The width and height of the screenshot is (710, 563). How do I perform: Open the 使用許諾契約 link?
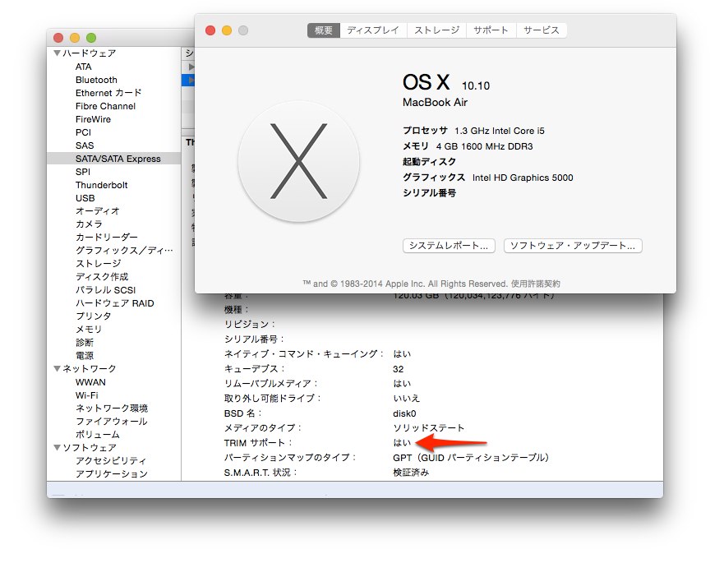[x=536, y=284]
